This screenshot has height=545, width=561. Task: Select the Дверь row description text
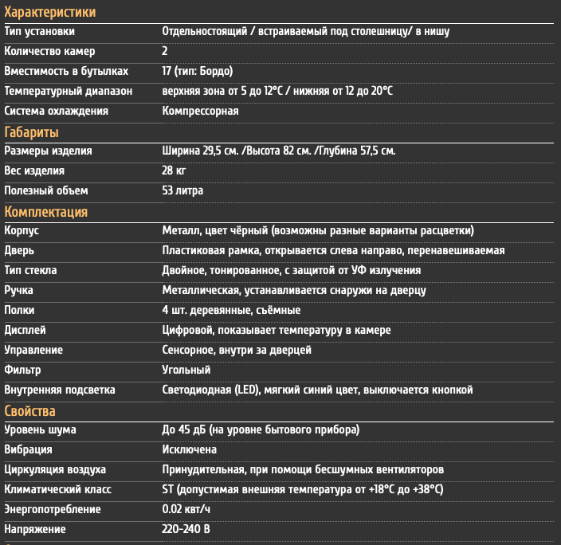point(333,250)
